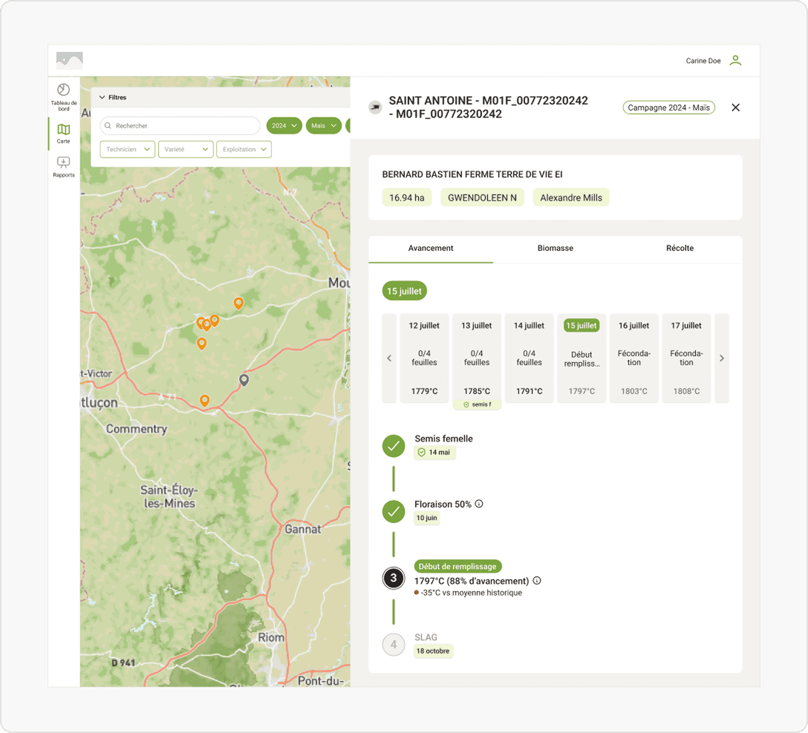
Task: Select the 15 juillet day card
Action: [x=582, y=358]
